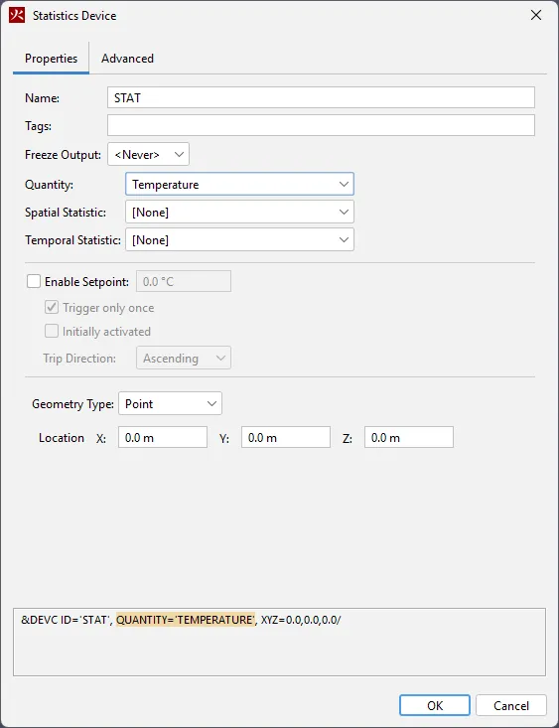The image size is (559, 728).
Task: Click the Location Y input field
Action: pos(286,437)
